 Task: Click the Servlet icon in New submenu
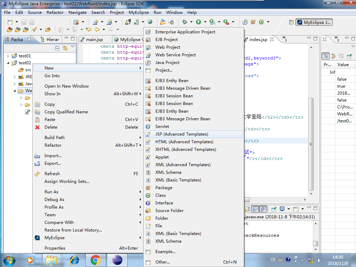pos(148,127)
